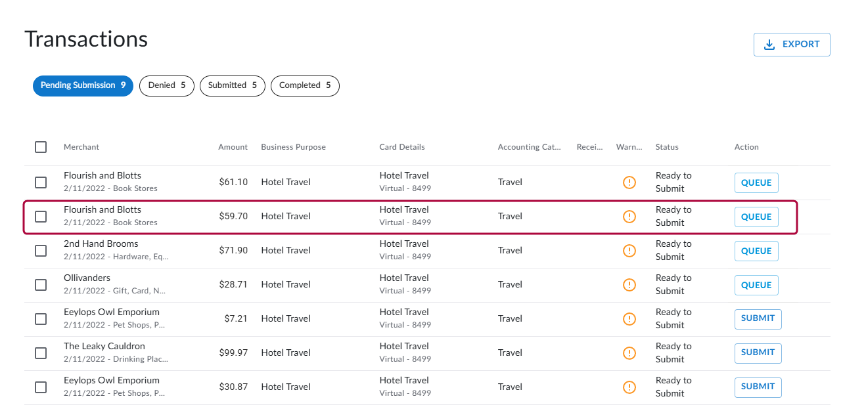The image size is (866, 407).
Task: Show the Completed transactions tab
Action: tap(305, 85)
